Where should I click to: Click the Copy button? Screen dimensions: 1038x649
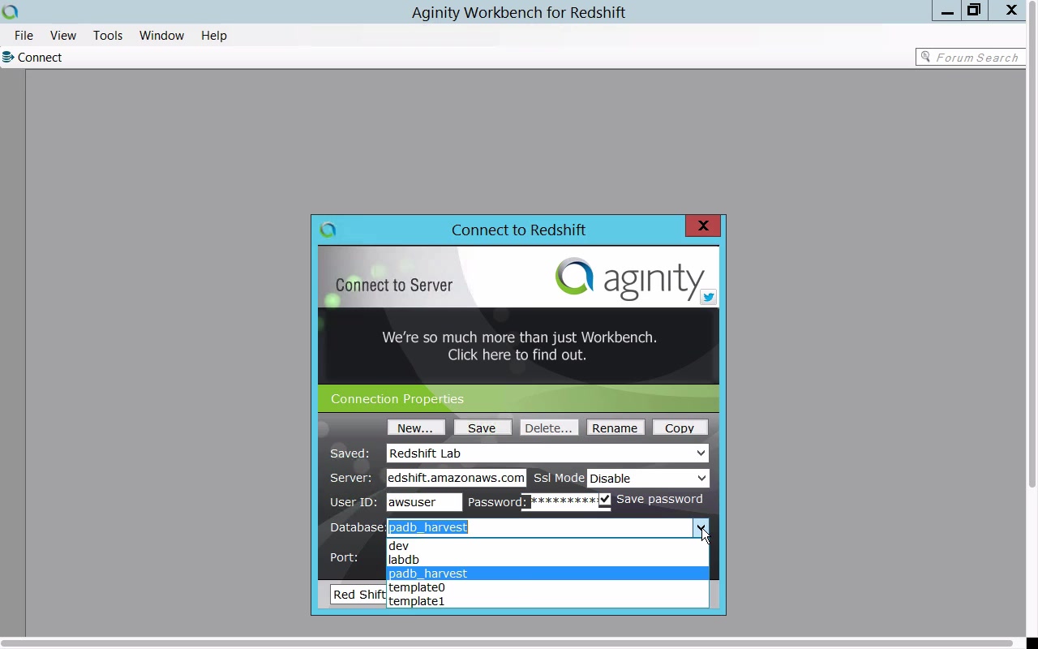(x=680, y=428)
